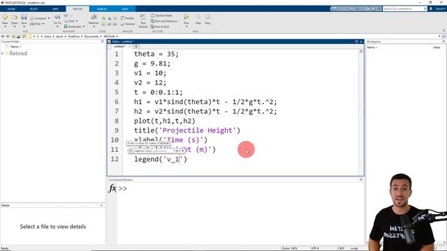Run the script with the green arrow
The width and height of the screenshot is (447, 251).
click(186, 17)
